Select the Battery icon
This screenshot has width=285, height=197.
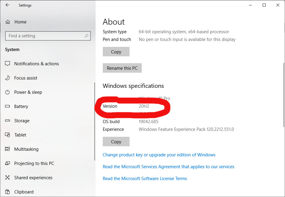click(7, 106)
